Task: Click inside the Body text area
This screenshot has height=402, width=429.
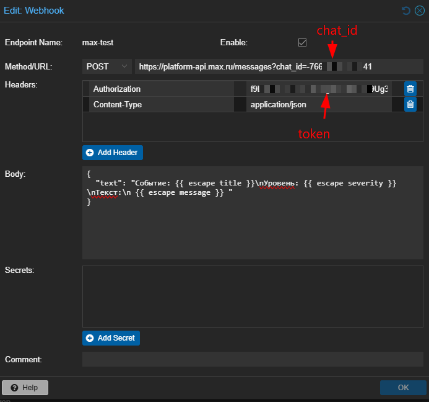Action: coord(253,213)
